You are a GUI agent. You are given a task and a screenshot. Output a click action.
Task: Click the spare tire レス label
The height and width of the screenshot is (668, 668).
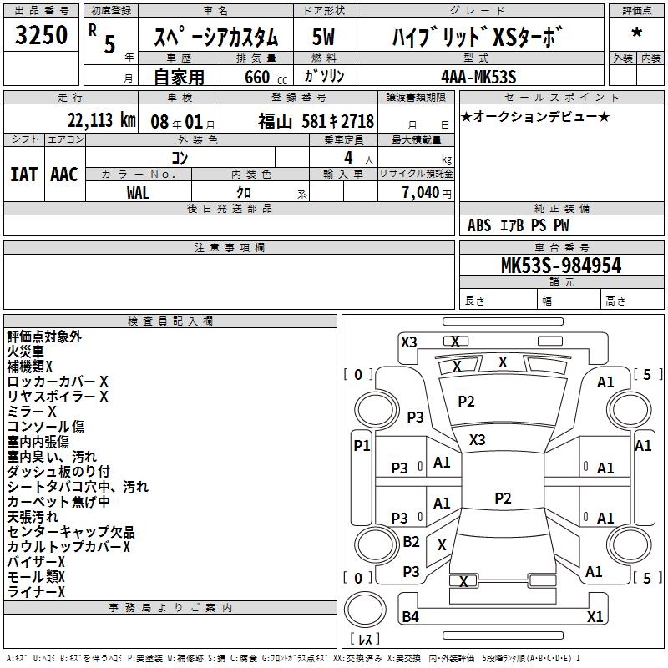(365, 638)
